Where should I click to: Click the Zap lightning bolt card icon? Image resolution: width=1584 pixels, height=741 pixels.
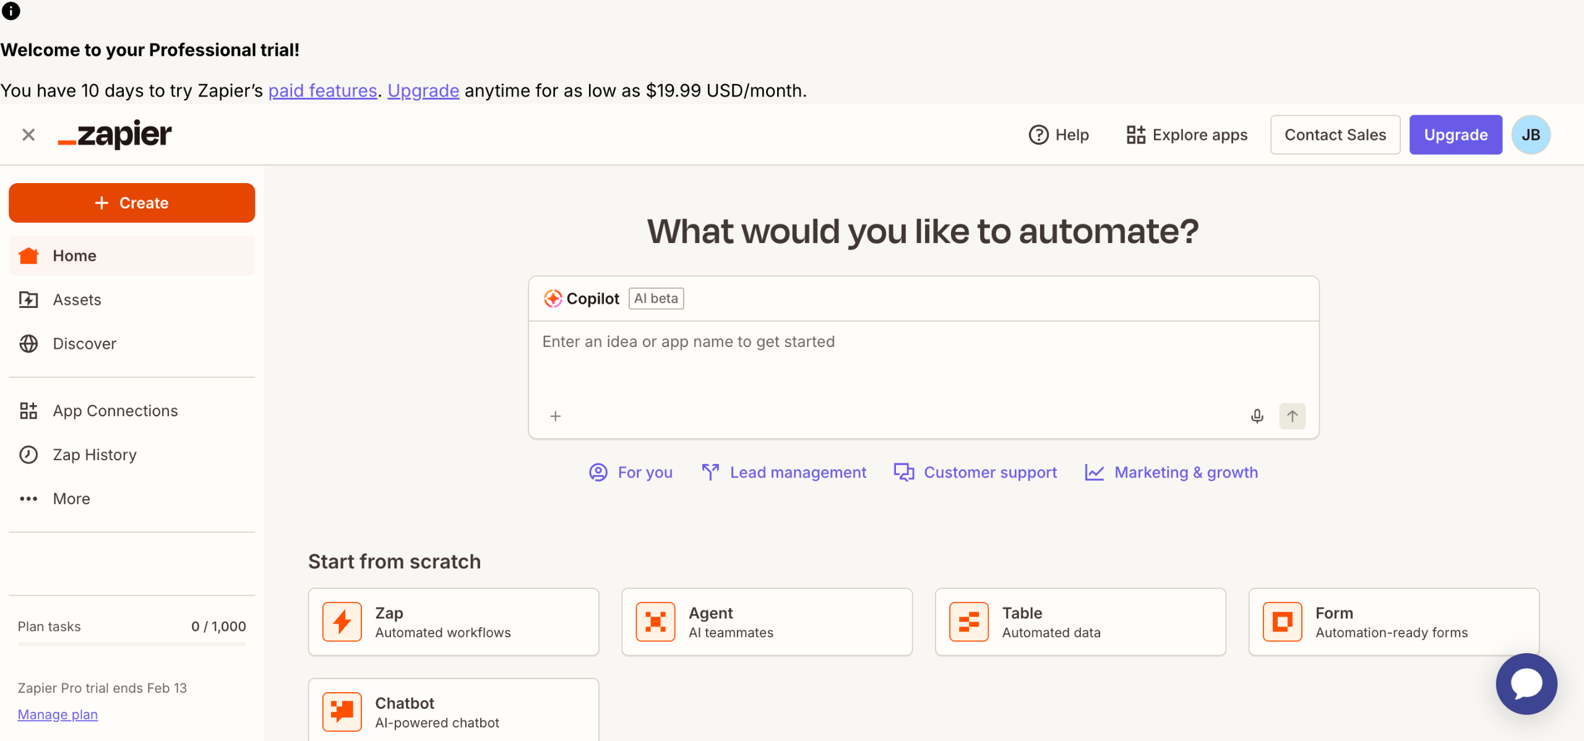click(x=342, y=622)
